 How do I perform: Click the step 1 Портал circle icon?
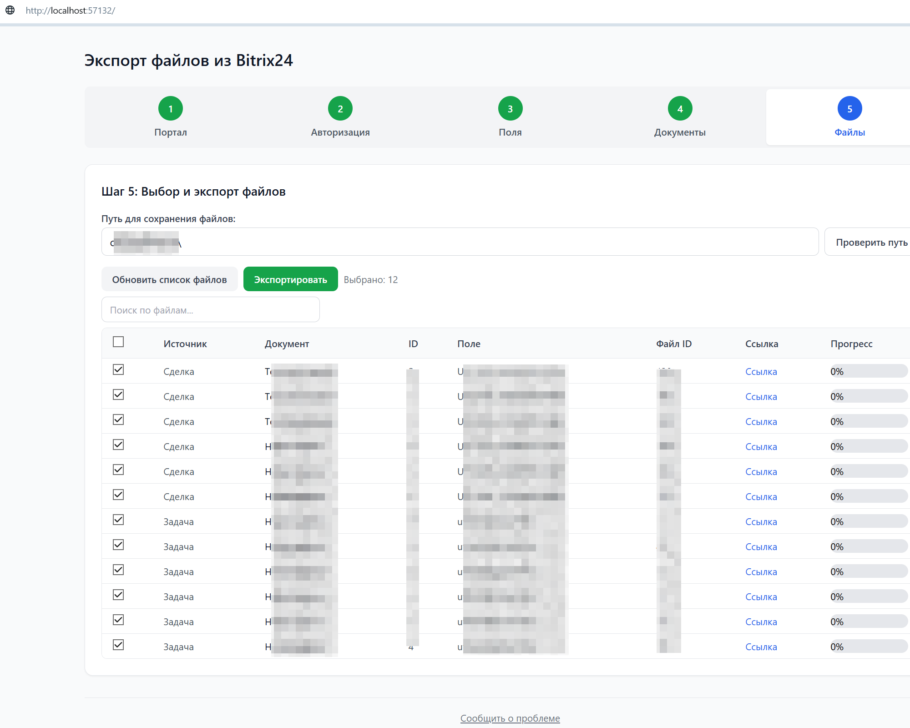(171, 109)
